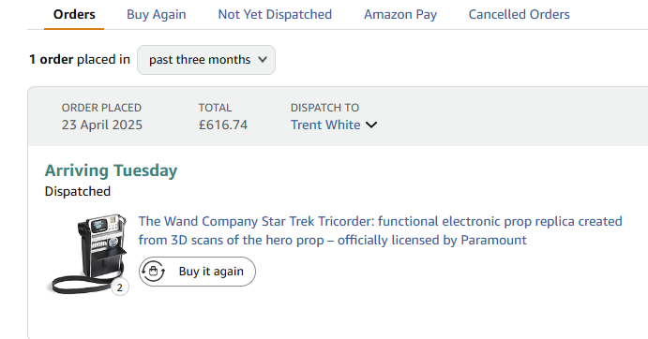Click the DISPATCH TO label
Viewport: 648px width, 339px height.
pos(324,108)
